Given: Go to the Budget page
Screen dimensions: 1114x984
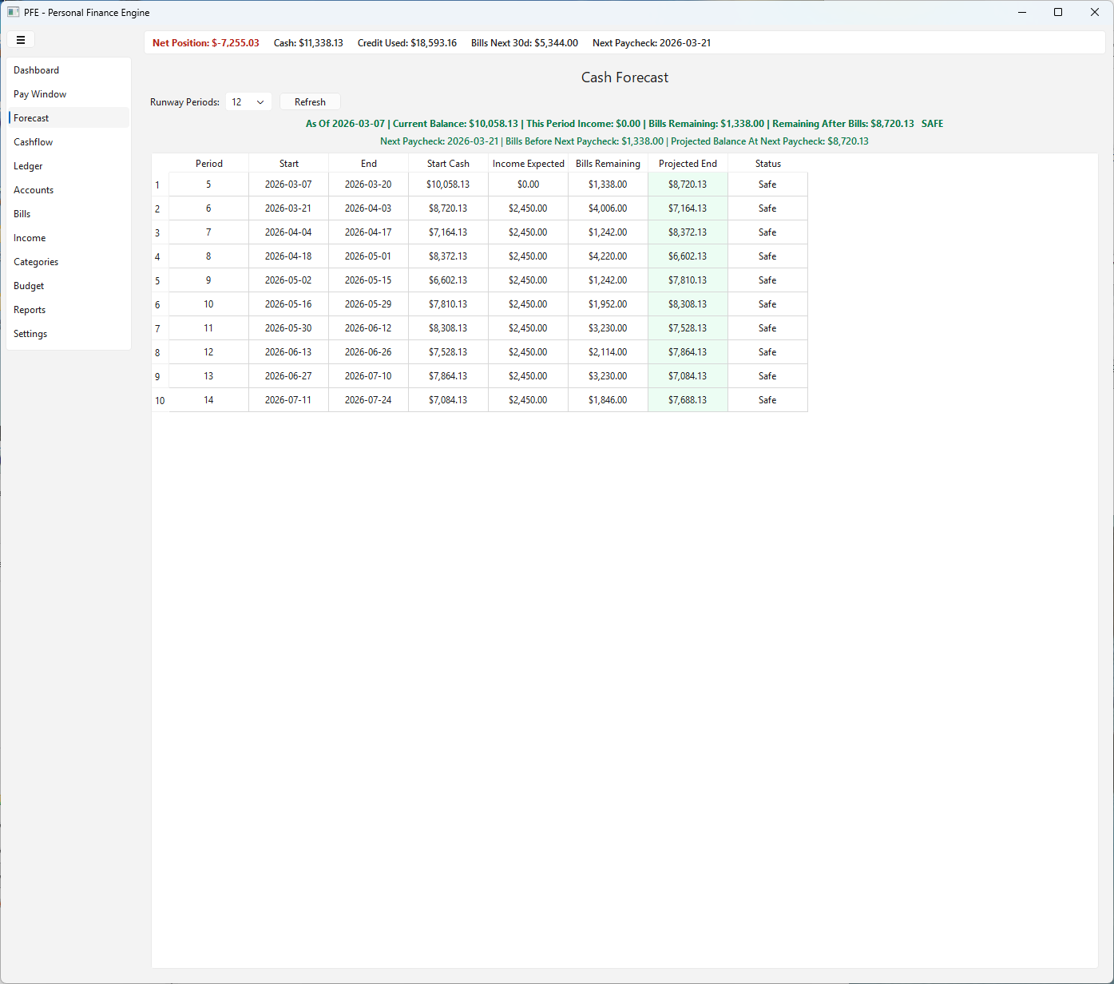Looking at the screenshot, I should click(x=29, y=286).
